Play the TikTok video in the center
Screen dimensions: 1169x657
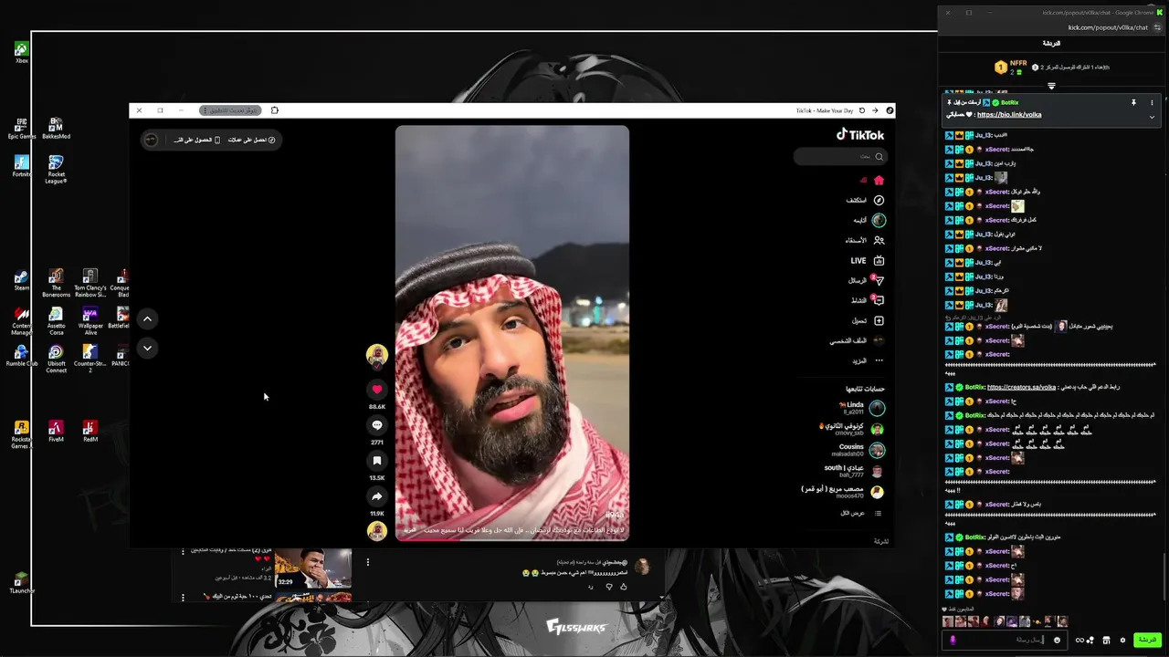[x=512, y=333]
